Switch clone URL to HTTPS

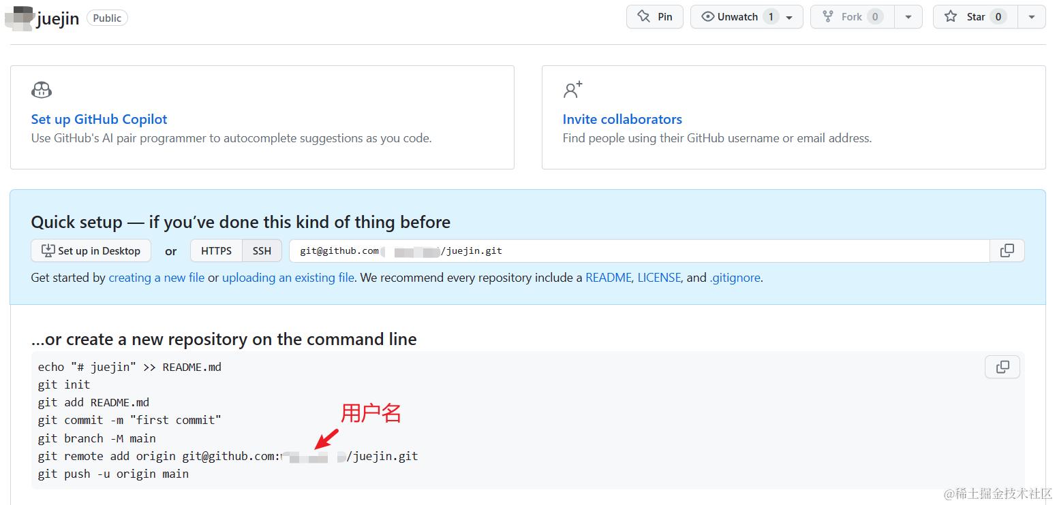coord(216,250)
